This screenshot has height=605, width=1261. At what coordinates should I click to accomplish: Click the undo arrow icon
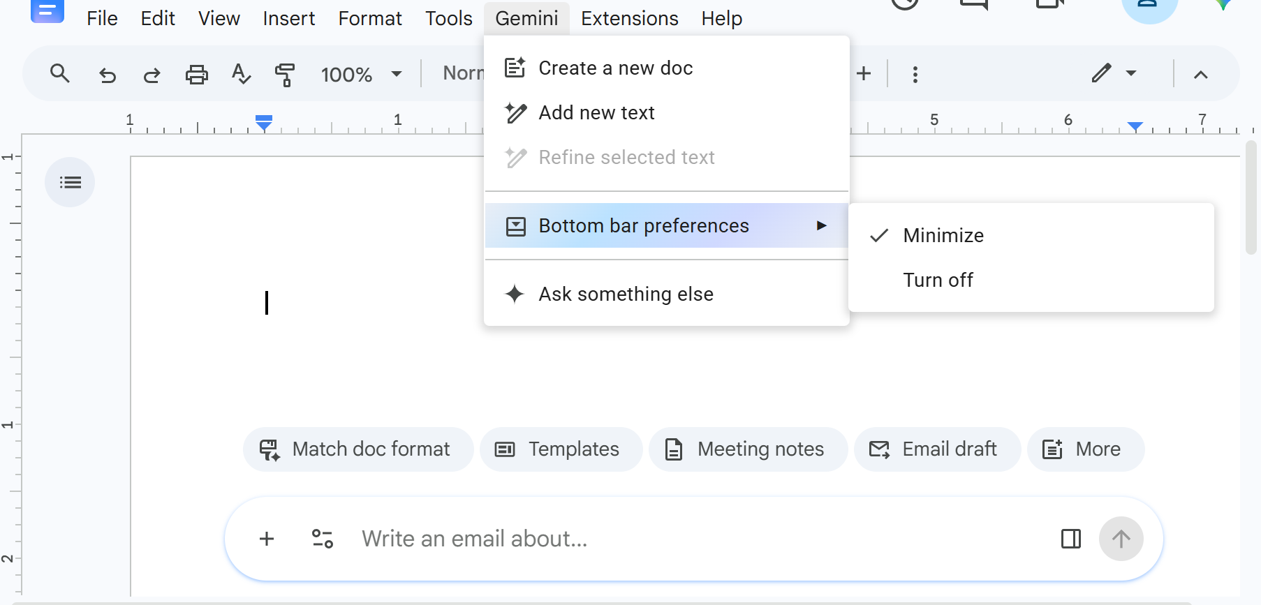[107, 74]
